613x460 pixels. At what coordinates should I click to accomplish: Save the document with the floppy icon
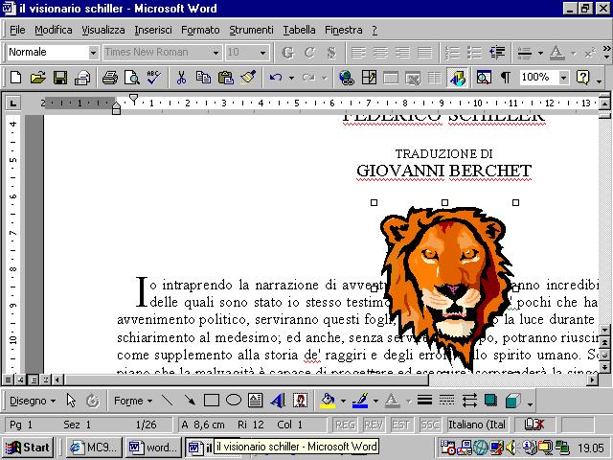coord(59,78)
